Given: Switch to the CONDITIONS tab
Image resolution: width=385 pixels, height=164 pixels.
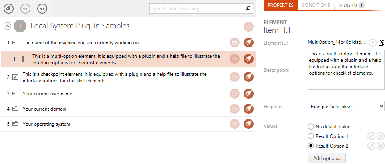Looking at the screenshot, I should (x=316, y=5).
